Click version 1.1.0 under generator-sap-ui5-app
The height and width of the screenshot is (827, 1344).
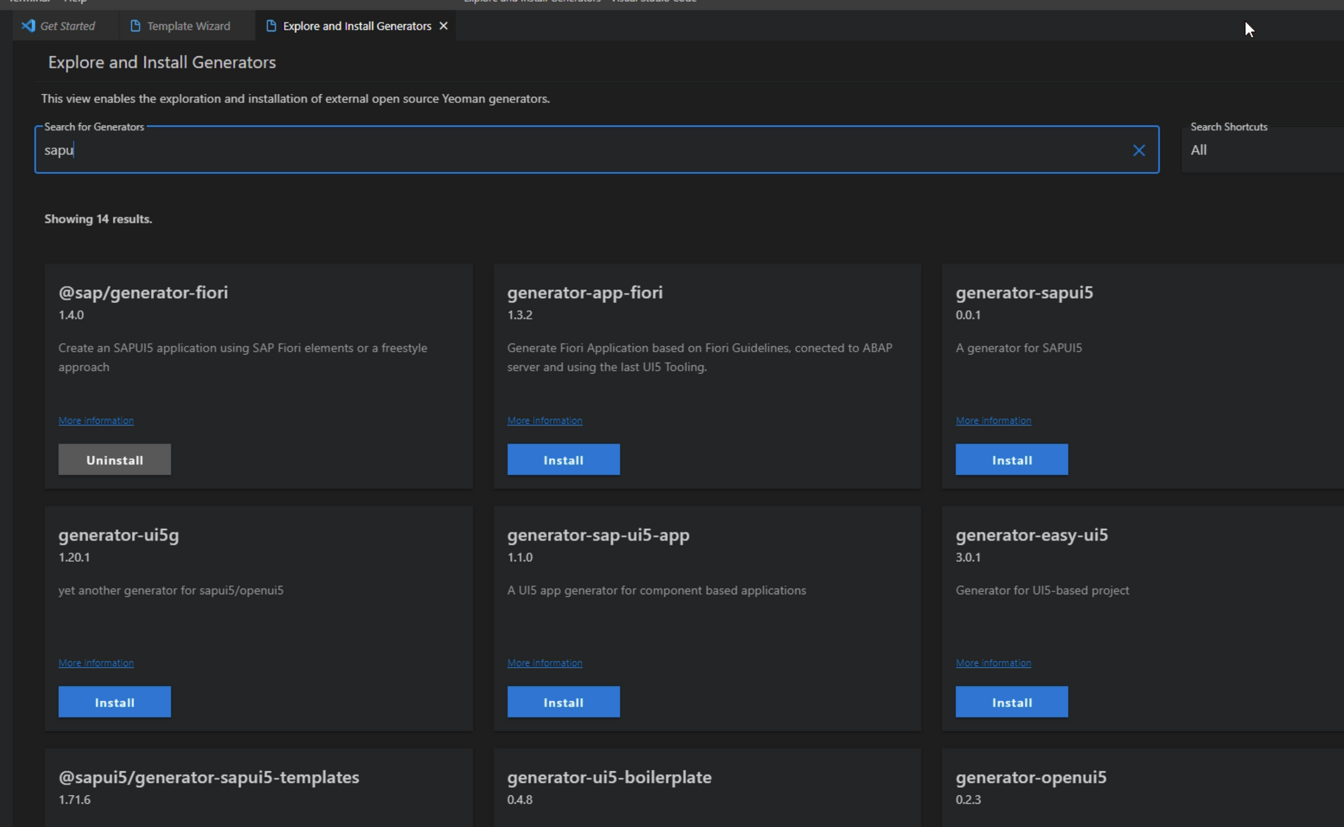coord(519,557)
